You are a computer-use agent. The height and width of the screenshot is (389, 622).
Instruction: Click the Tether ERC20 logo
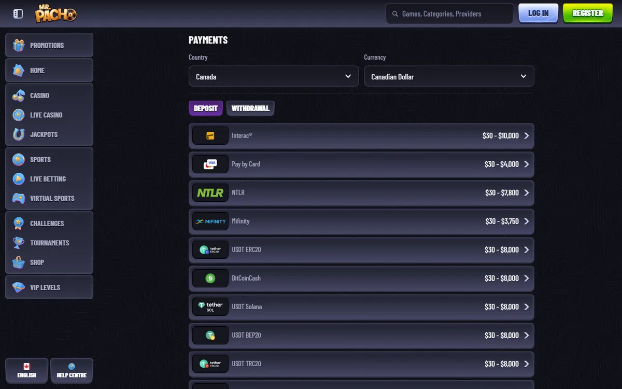tap(210, 249)
